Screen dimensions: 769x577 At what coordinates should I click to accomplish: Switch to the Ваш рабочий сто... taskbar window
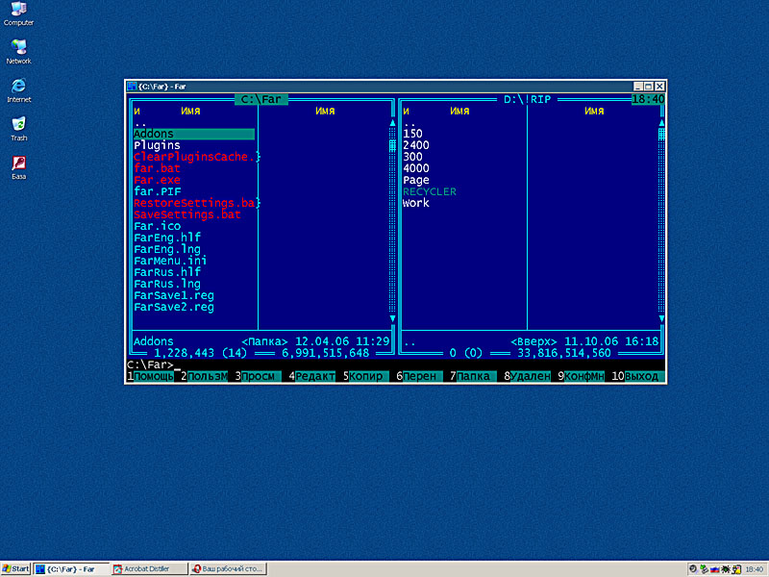[229, 569]
